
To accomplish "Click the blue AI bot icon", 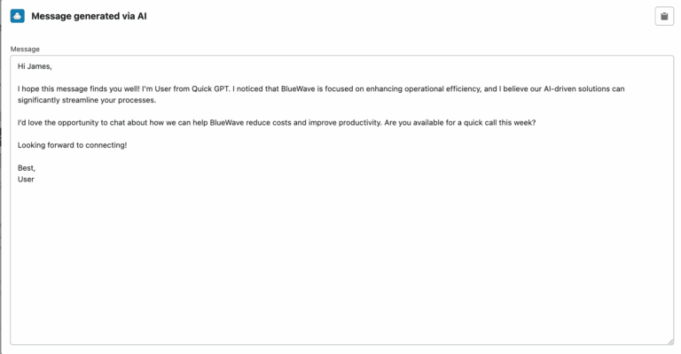I will [18, 16].
